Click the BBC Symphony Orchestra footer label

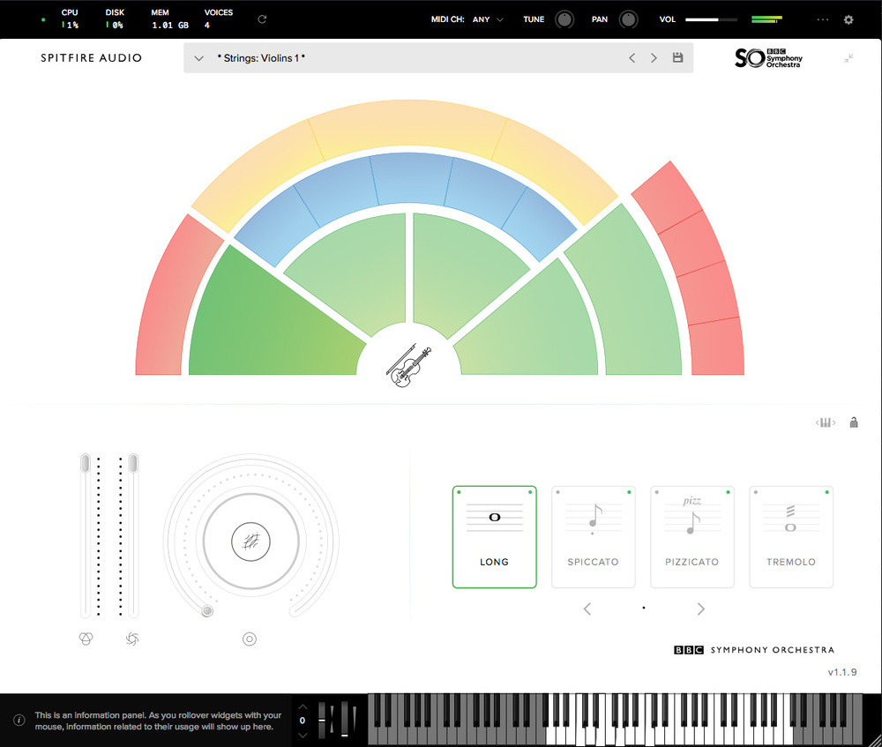[x=754, y=650]
